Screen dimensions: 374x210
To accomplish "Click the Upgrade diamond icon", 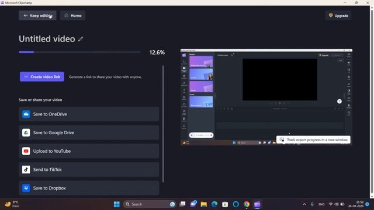I will 331,16.
